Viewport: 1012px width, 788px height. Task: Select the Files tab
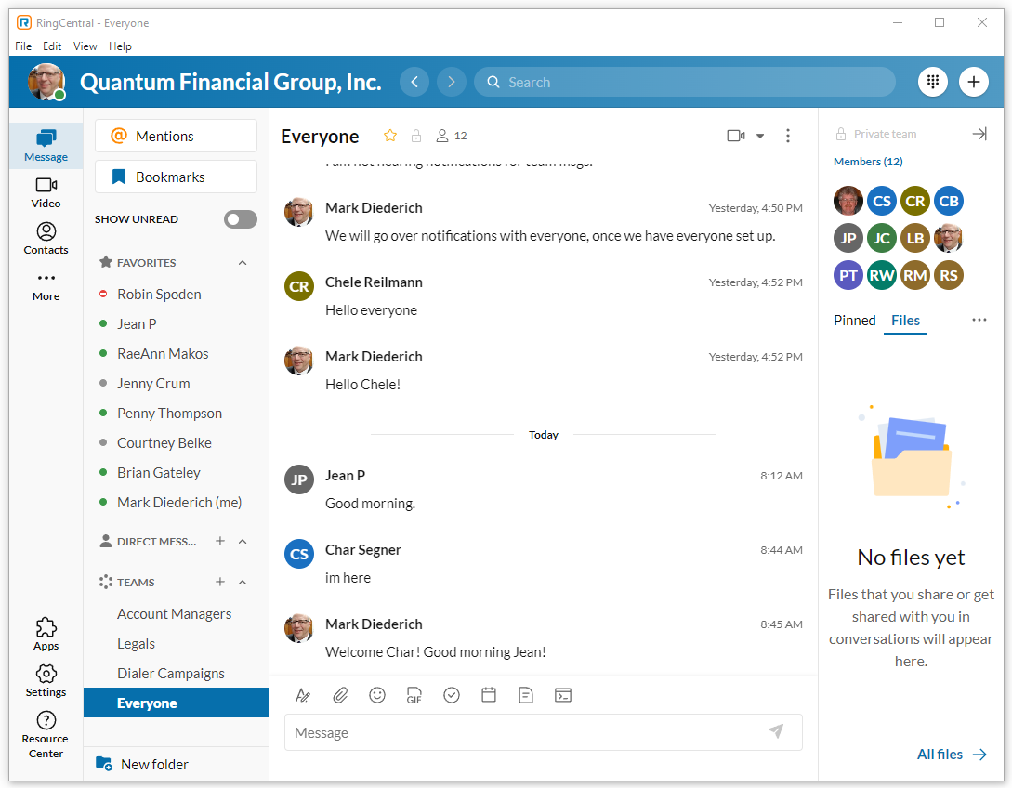pos(905,320)
